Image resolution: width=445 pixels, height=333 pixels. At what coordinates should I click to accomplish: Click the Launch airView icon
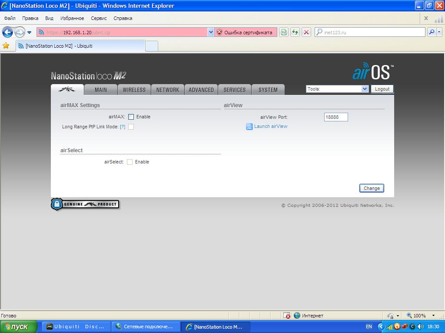coord(249,127)
